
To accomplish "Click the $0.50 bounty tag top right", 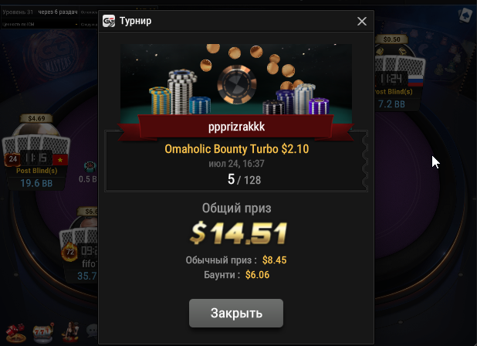I will [x=392, y=39].
